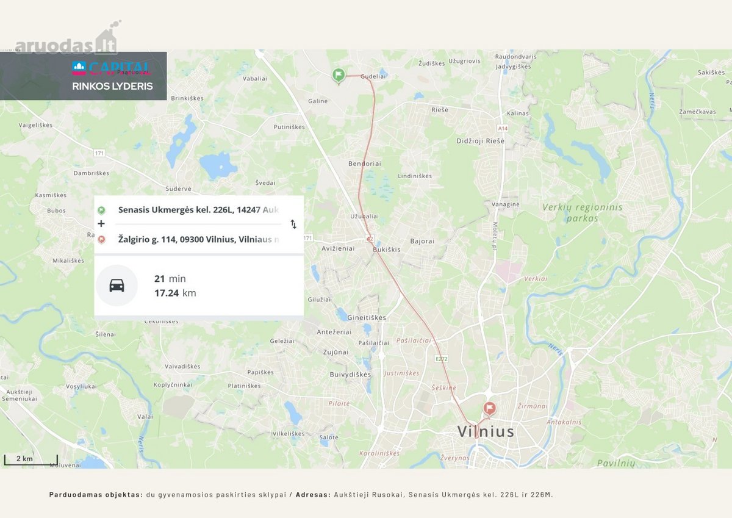This screenshot has height=518, width=732.
Task: Click the A14 road shield
Action: (502, 128)
